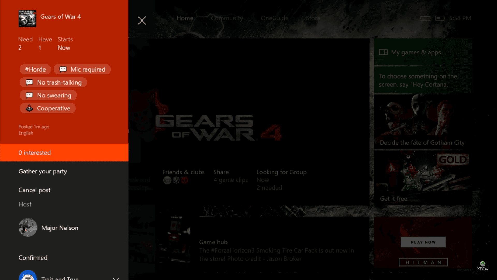Switch to the OneGuide tab
The image size is (497, 280).
click(274, 18)
